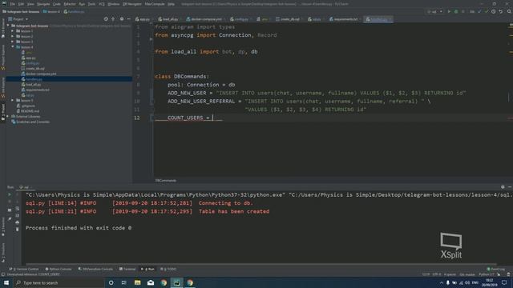This screenshot has width=513, height=288.
Task: Click the print icon in Run panel
Action: 18,222
